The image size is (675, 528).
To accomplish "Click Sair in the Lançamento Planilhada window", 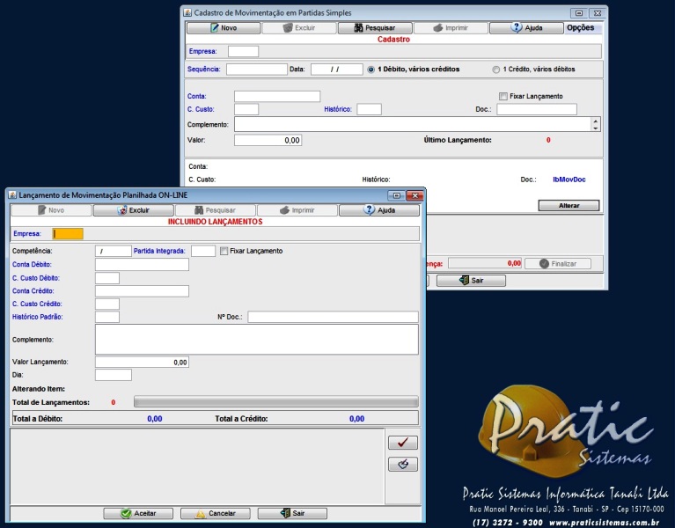I will [x=292, y=513].
